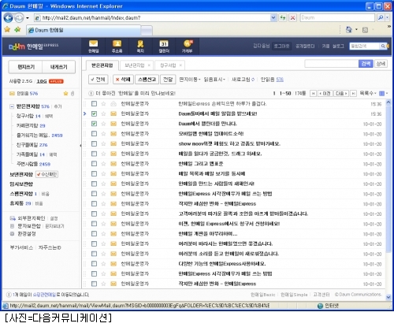Click the Daum 한메일 Express logo
This screenshot has width=394, height=327.
coord(34,46)
